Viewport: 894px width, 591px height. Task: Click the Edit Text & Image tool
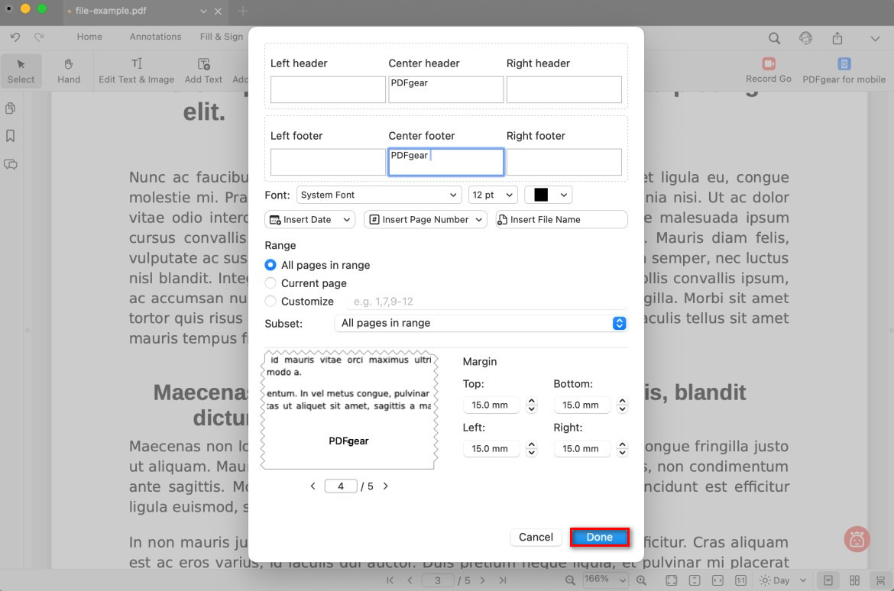coord(136,70)
